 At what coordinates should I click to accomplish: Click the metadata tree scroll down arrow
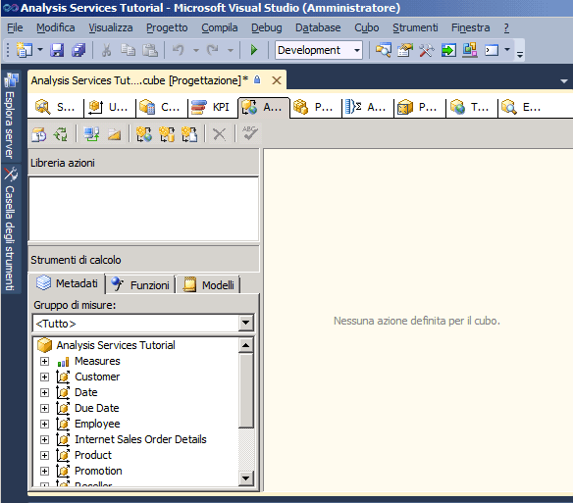[246, 478]
